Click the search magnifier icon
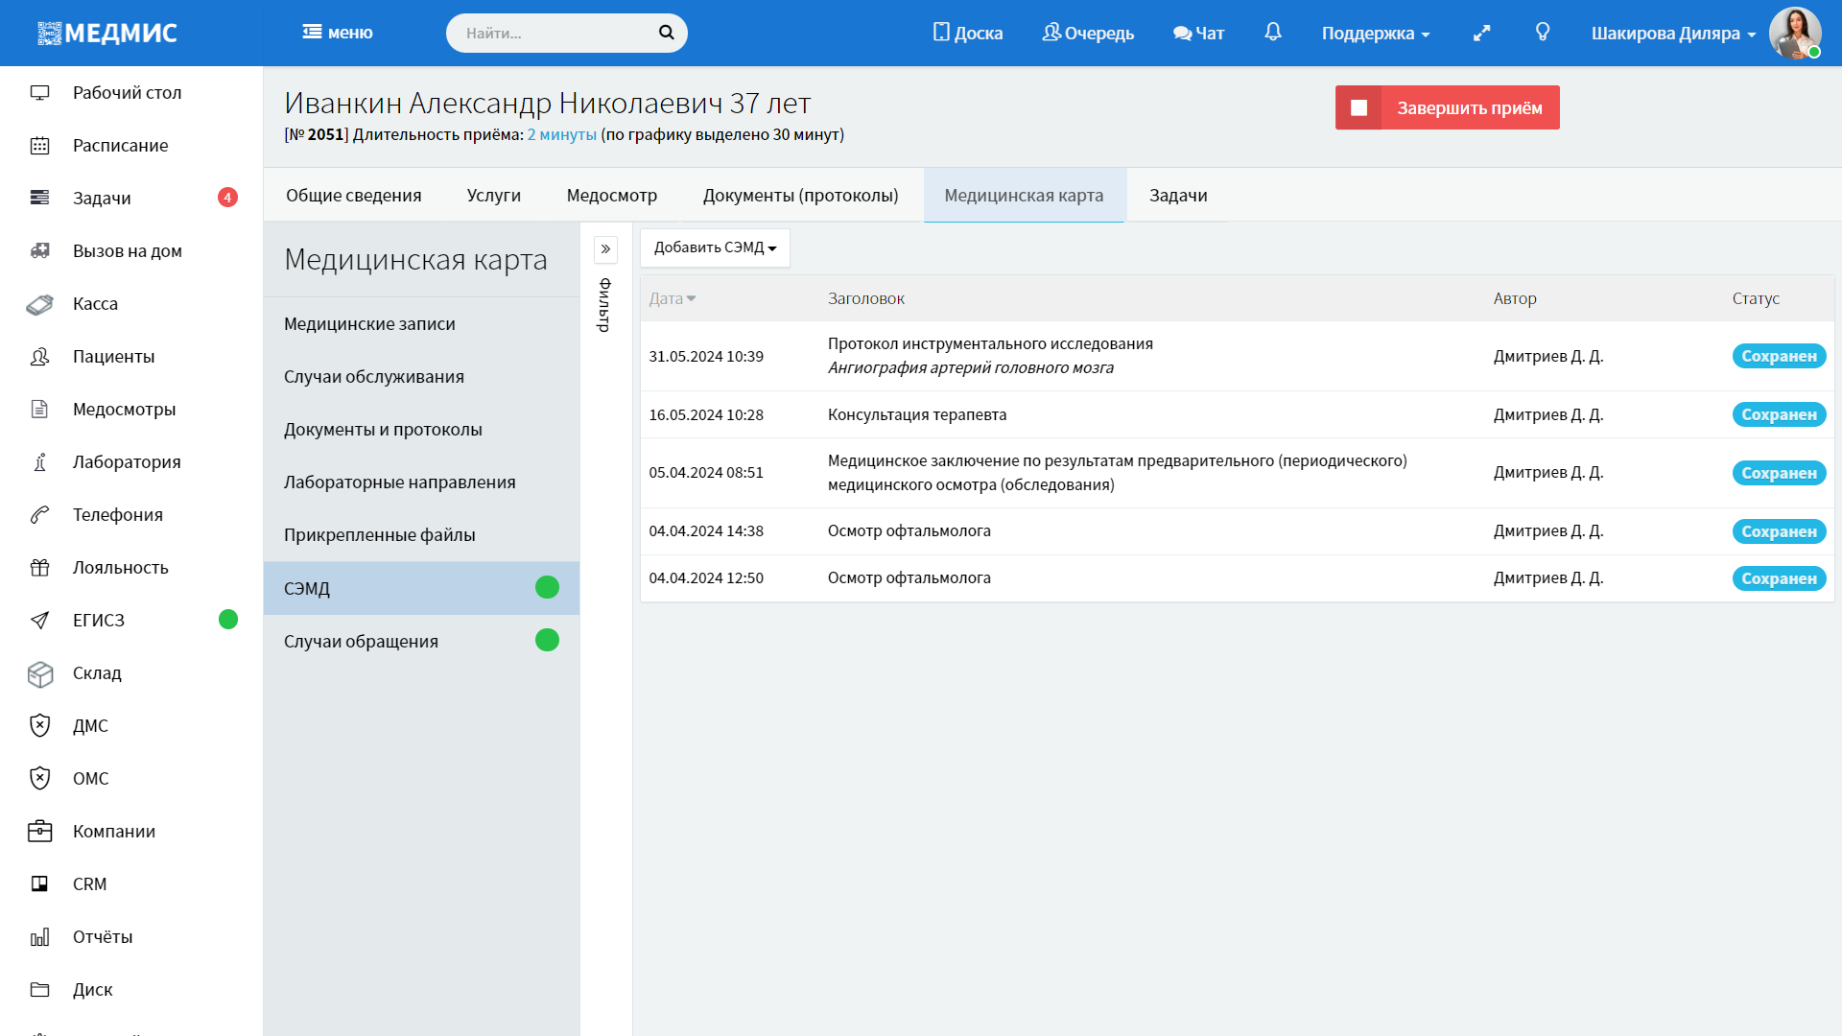 coord(666,33)
